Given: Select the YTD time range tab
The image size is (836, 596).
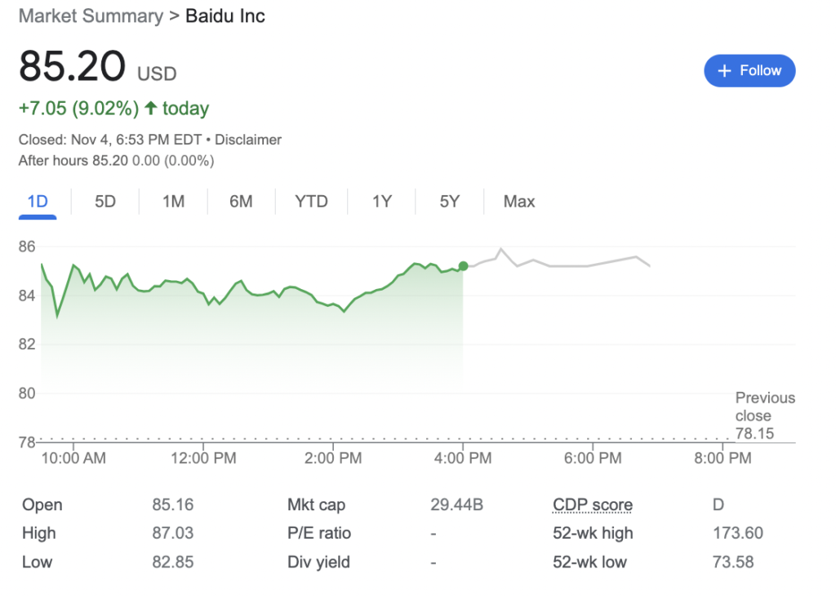Looking at the screenshot, I should (311, 202).
